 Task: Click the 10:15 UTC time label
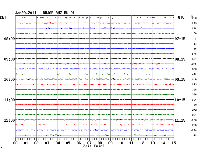click(x=180, y=100)
